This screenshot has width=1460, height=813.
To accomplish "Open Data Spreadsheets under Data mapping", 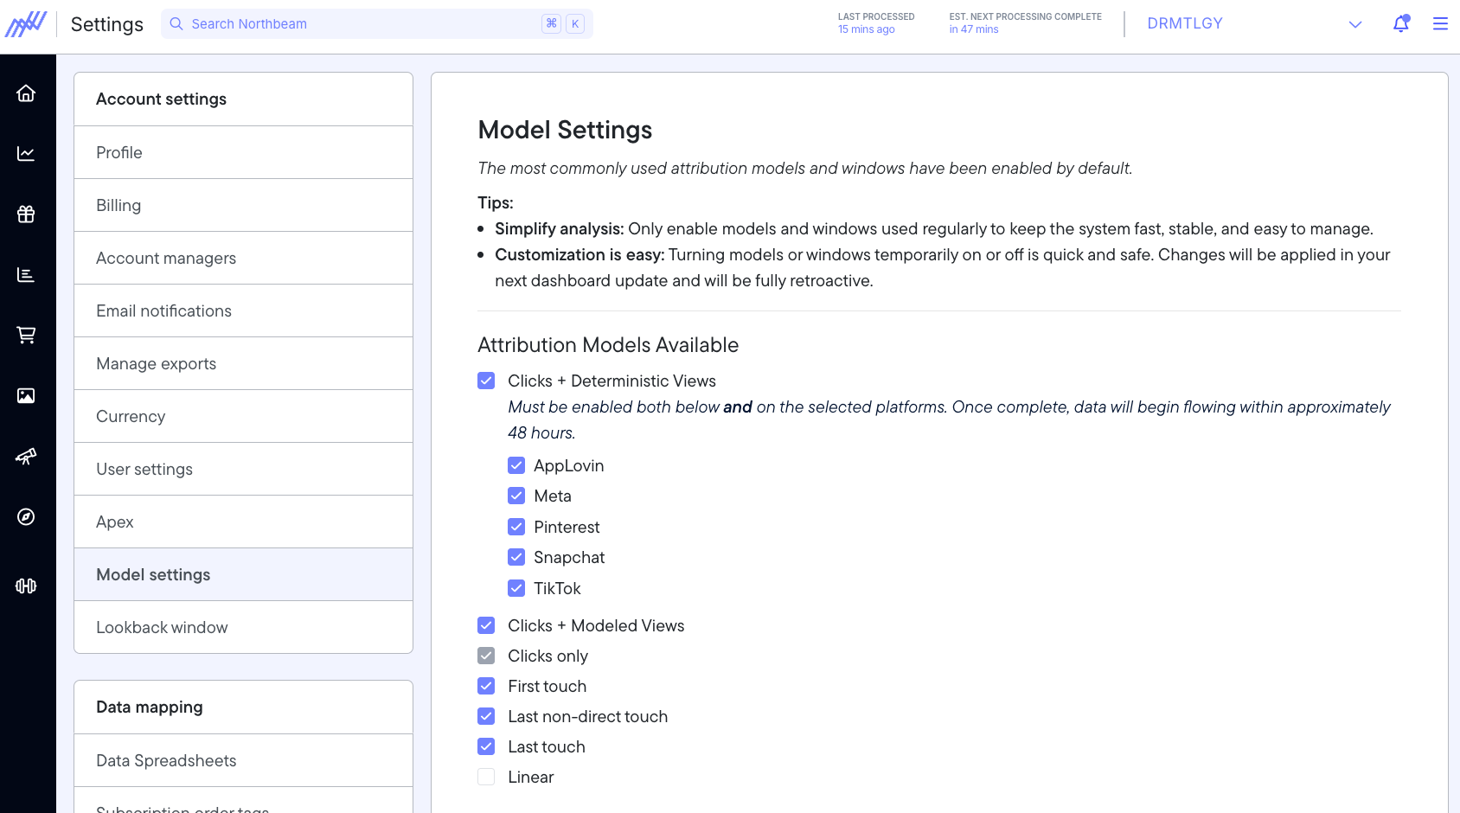I will coord(243,760).
